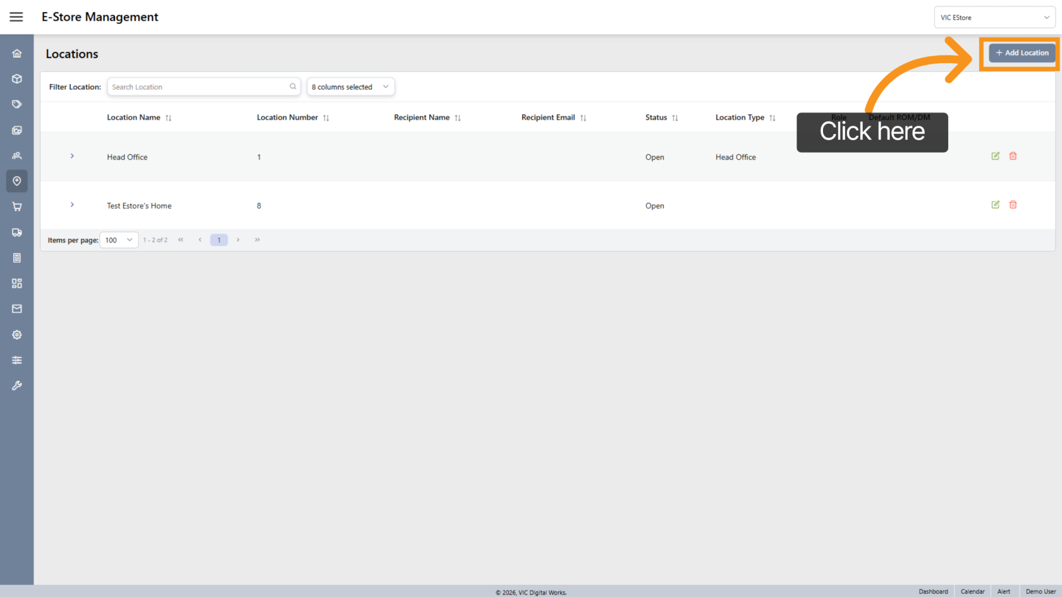Click the price tag sidebar icon
1062x597 pixels.
click(17, 104)
